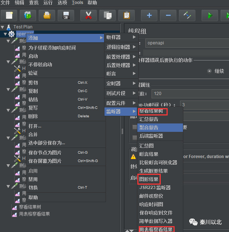Choose 禁用 in context menu
Image resolution: width=229 pixels, height=232 pixels.
[66, 179]
